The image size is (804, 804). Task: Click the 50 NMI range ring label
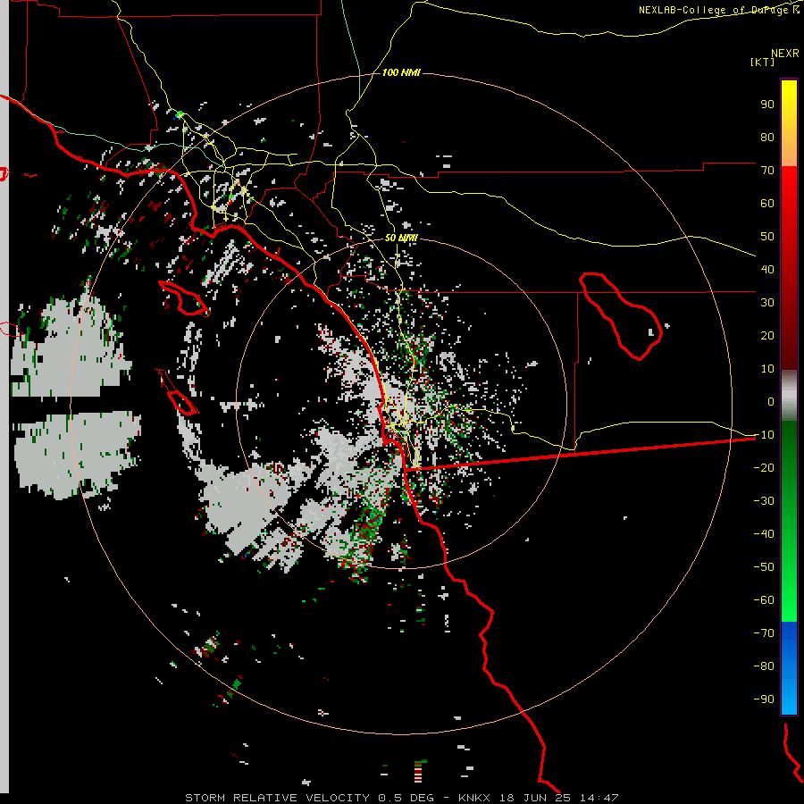click(401, 238)
